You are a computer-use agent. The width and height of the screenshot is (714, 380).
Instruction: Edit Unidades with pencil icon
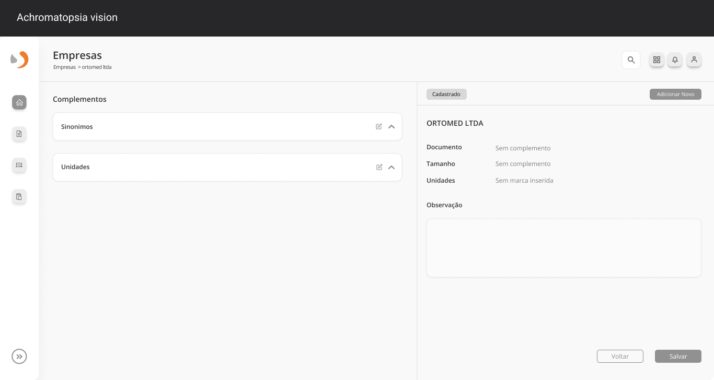[x=379, y=167]
